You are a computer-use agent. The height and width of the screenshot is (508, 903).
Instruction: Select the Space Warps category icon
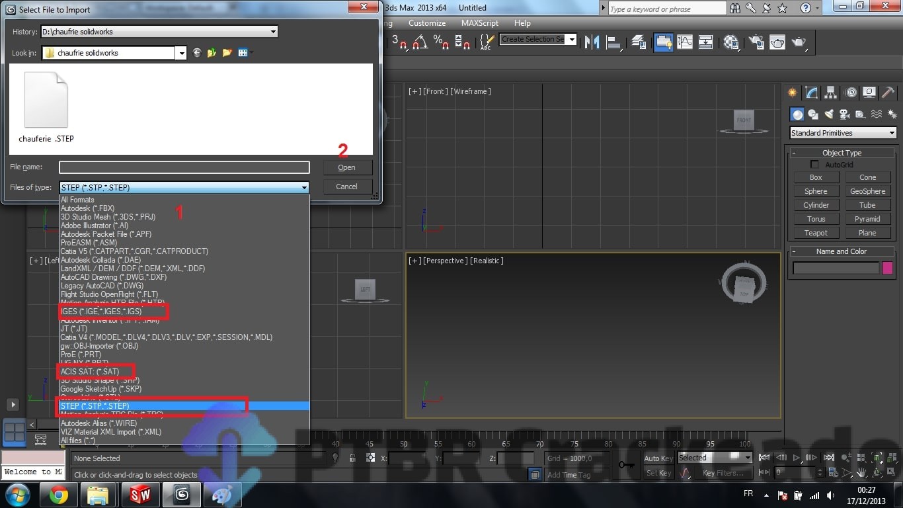tap(877, 114)
